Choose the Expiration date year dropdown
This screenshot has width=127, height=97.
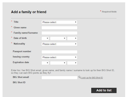pyautogui.click(x=72, y=63)
